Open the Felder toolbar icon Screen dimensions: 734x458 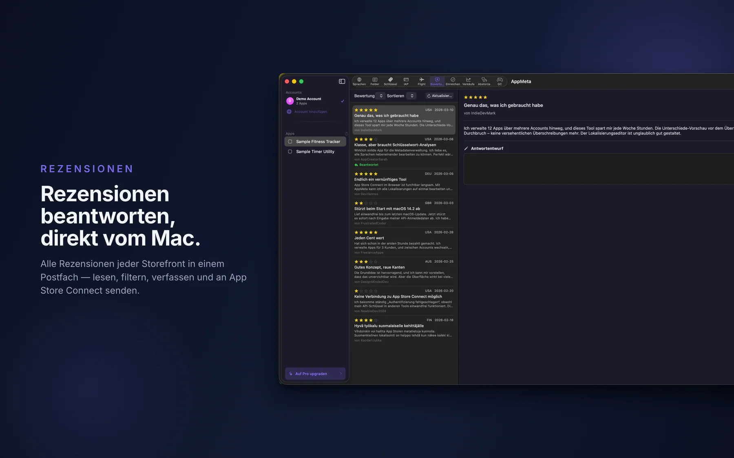[x=375, y=81]
